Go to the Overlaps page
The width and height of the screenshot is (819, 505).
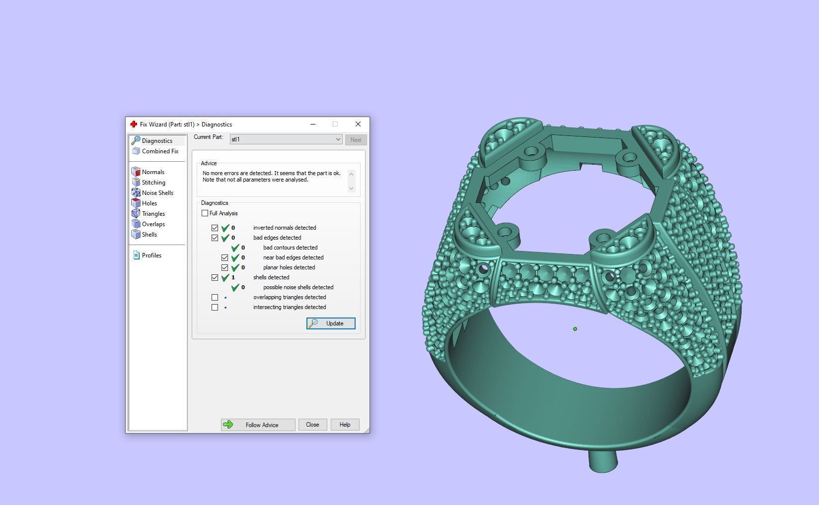[x=153, y=224]
